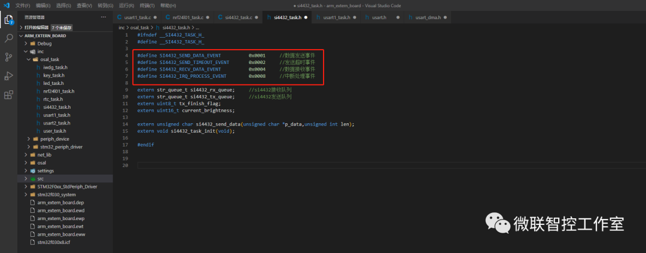The width and height of the screenshot is (646, 253).
Task: Expand the STM32F0xx_StdPeriph_Driver folder
Action: (x=66, y=187)
